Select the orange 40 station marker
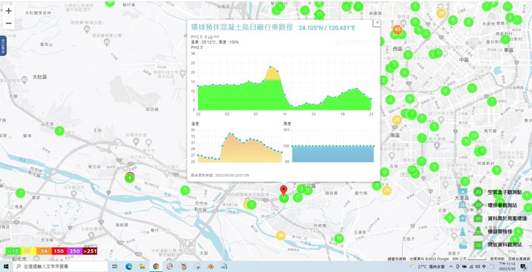 398,29
